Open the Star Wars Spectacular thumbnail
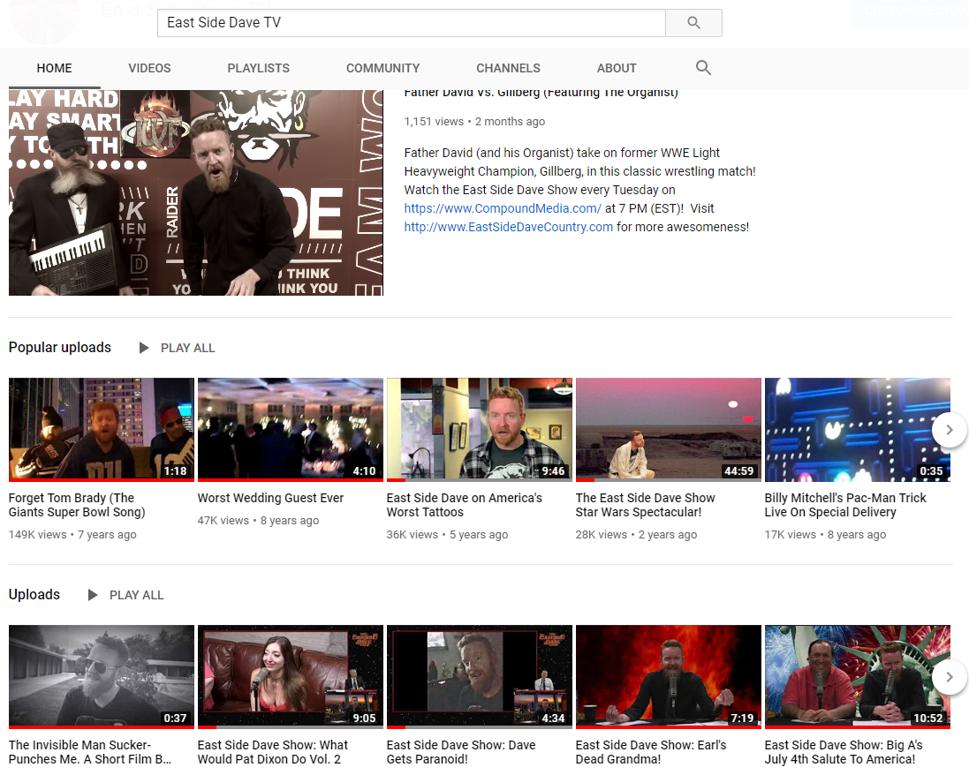 coord(669,430)
